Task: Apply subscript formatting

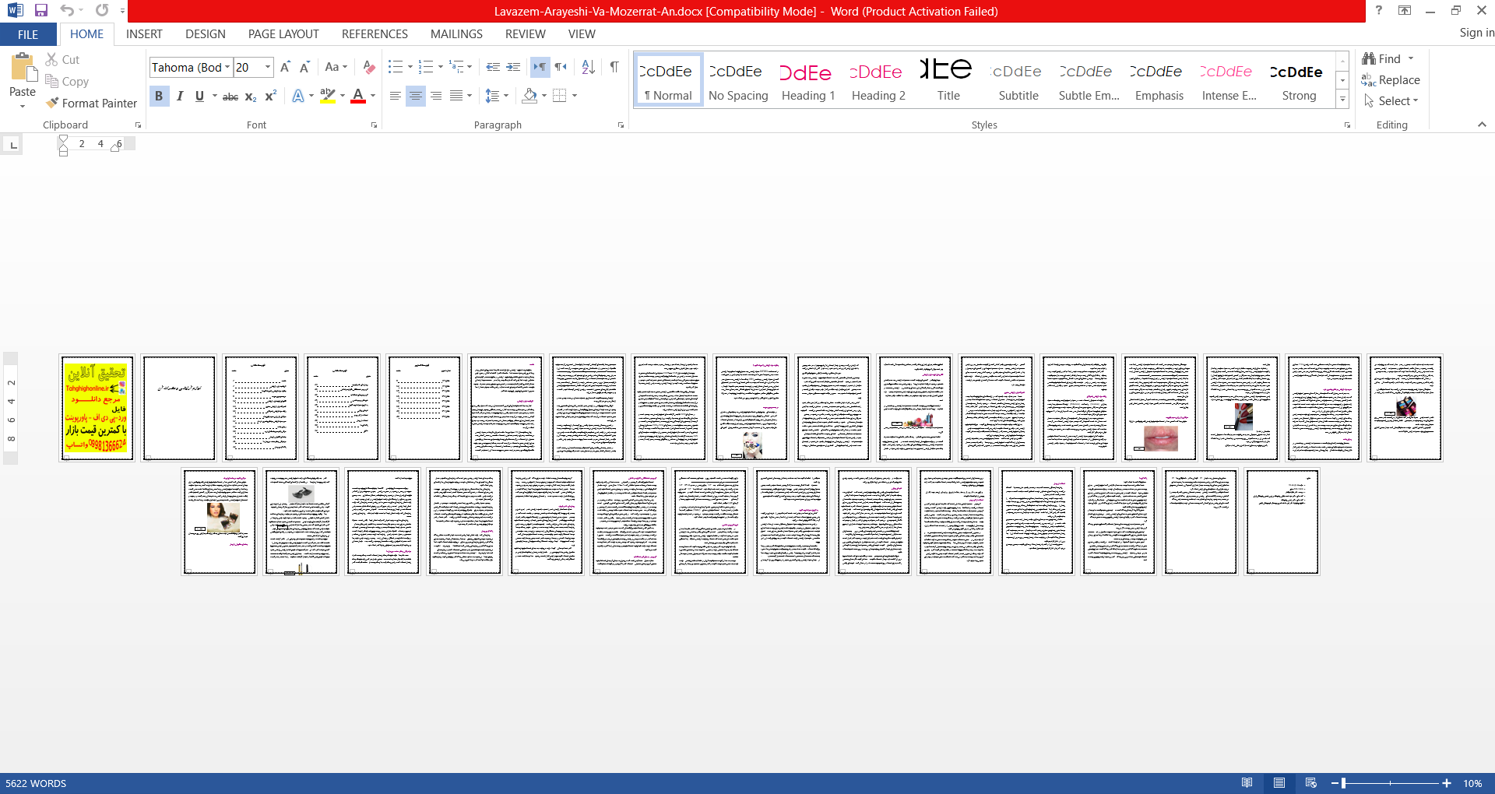Action: coord(251,97)
